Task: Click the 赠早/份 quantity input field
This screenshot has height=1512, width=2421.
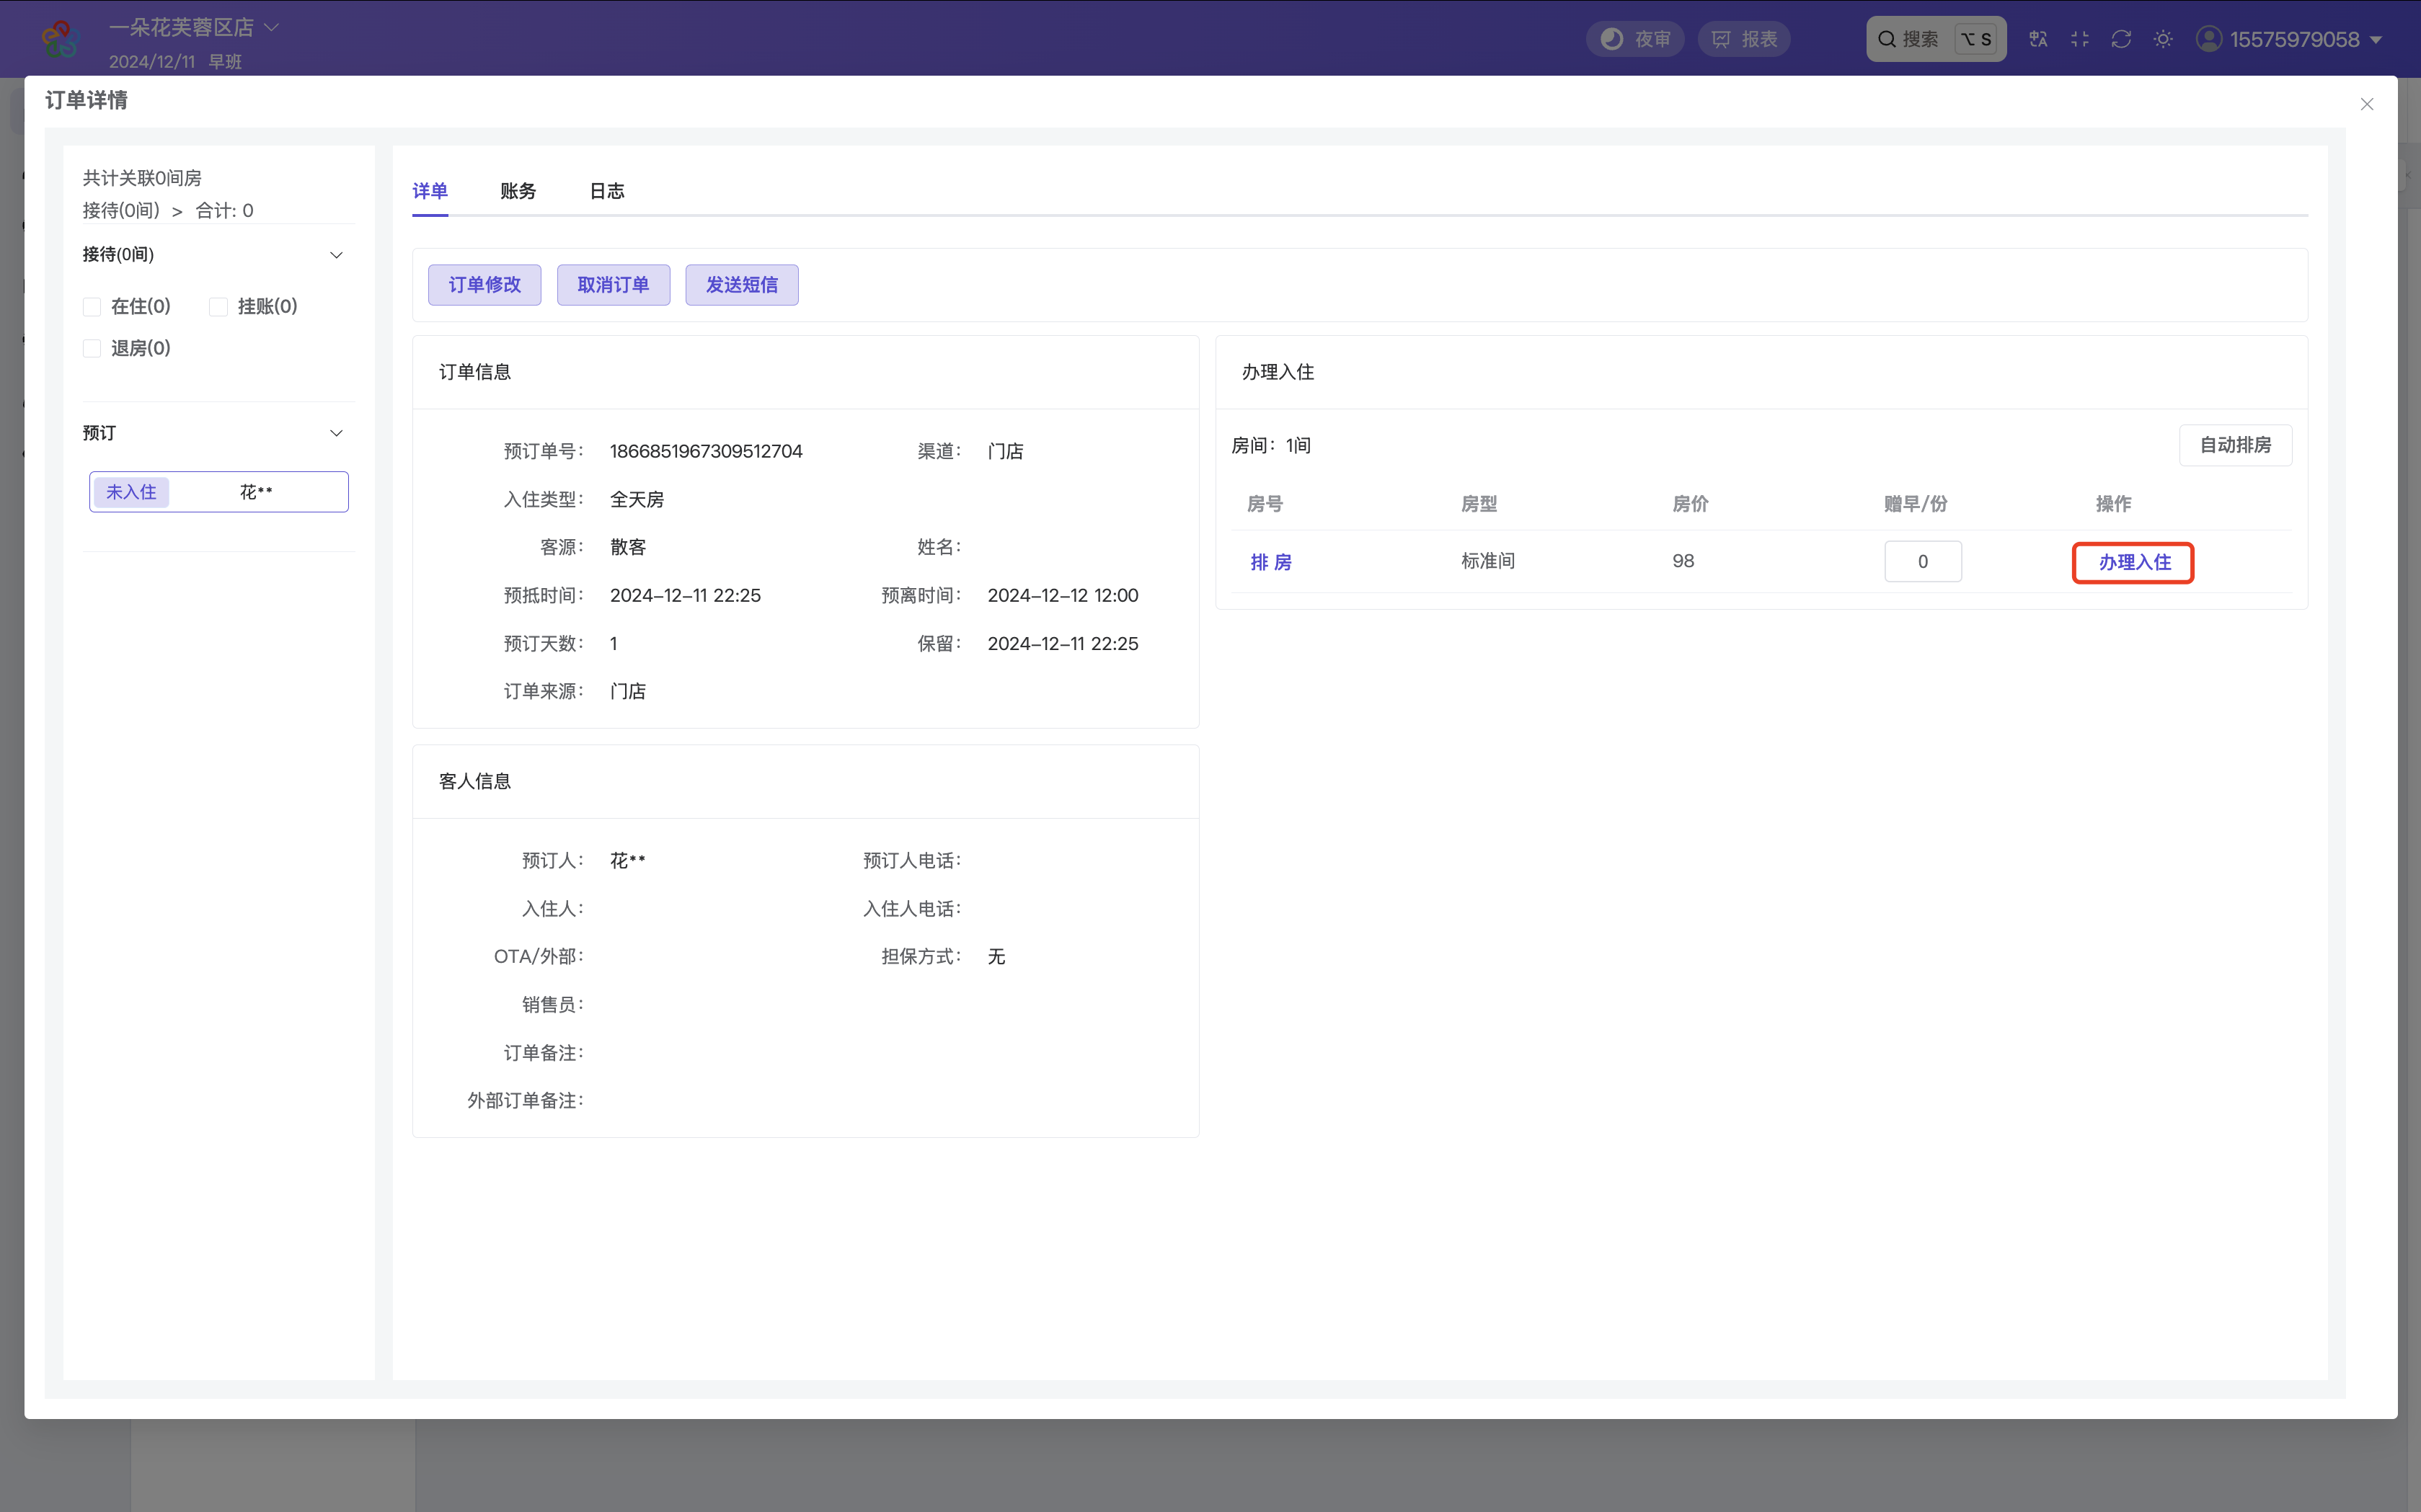Action: [1923, 561]
